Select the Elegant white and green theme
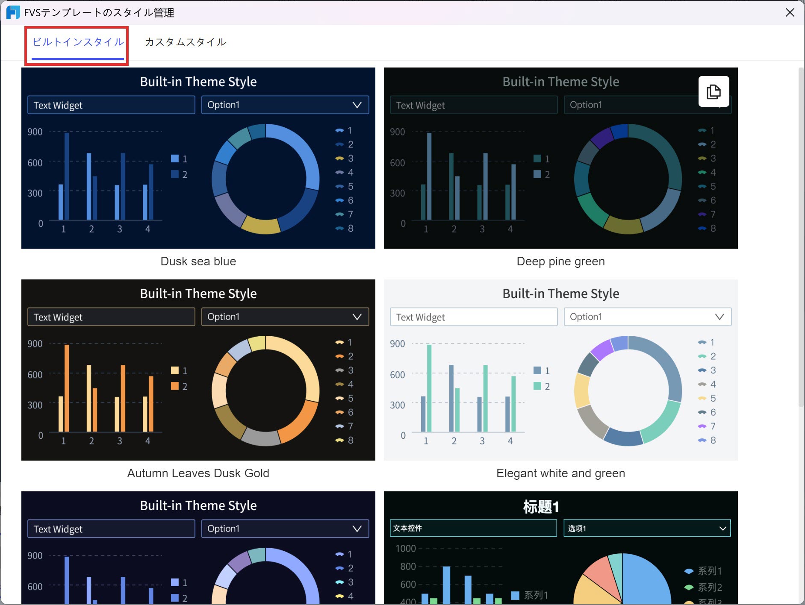The image size is (805, 605). 561,370
